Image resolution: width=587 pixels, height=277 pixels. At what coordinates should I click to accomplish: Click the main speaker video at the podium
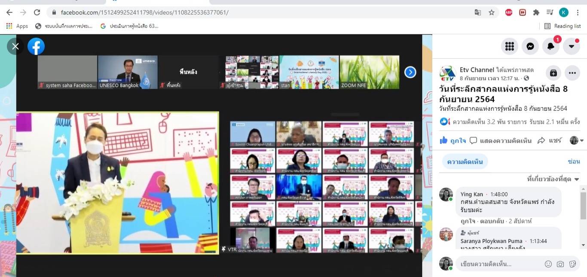[117, 183]
